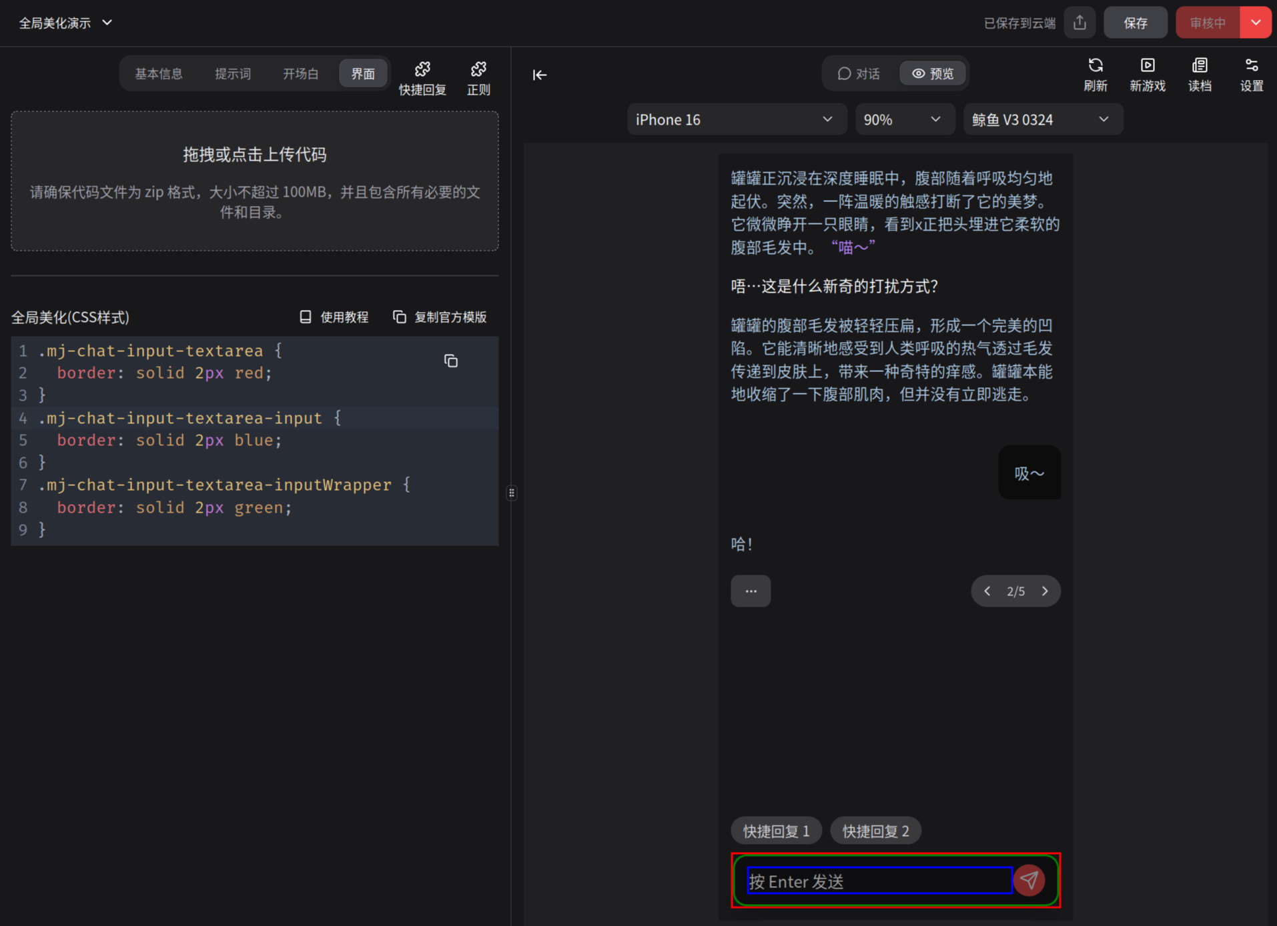Click the 保存 save button
Viewport: 1277px width, 926px height.
(x=1135, y=23)
